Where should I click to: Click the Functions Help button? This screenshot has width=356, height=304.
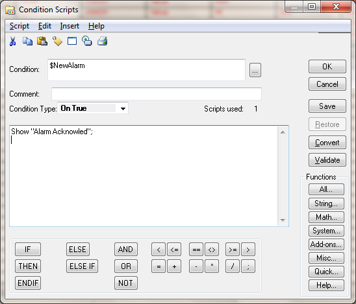coord(326,285)
